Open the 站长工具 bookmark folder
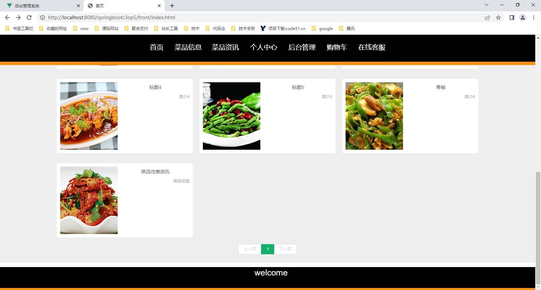 coord(166,29)
